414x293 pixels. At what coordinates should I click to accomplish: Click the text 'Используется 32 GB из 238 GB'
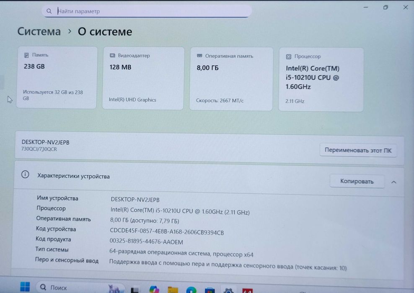(x=53, y=95)
